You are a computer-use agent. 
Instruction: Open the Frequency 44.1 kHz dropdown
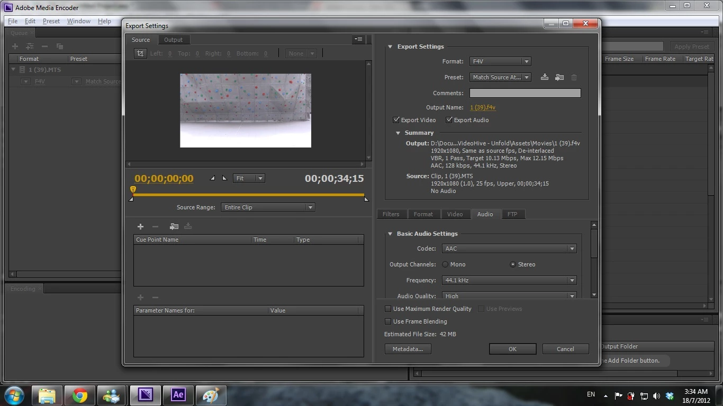[509, 280]
